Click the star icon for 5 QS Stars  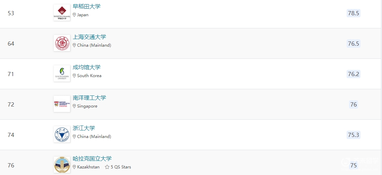[107, 167]
